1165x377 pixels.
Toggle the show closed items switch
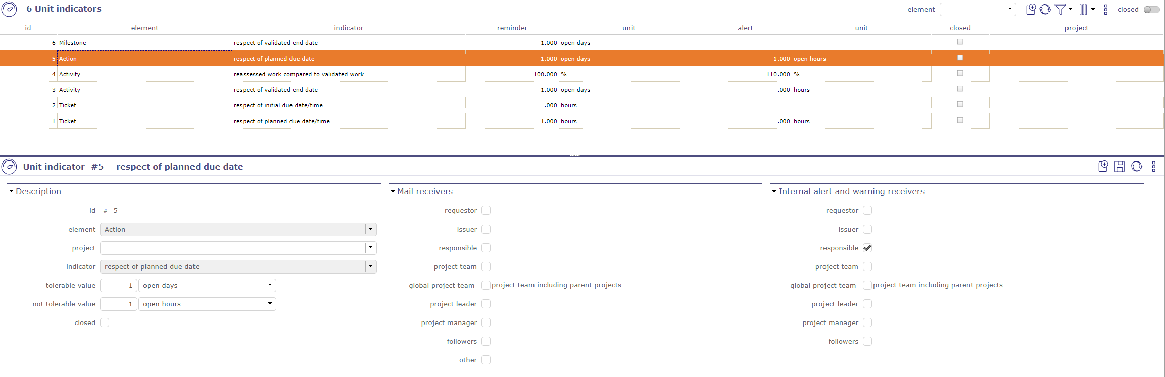[x=1151, y=10]
